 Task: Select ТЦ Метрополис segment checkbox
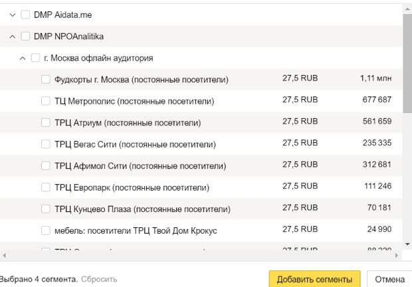[46, 101]
